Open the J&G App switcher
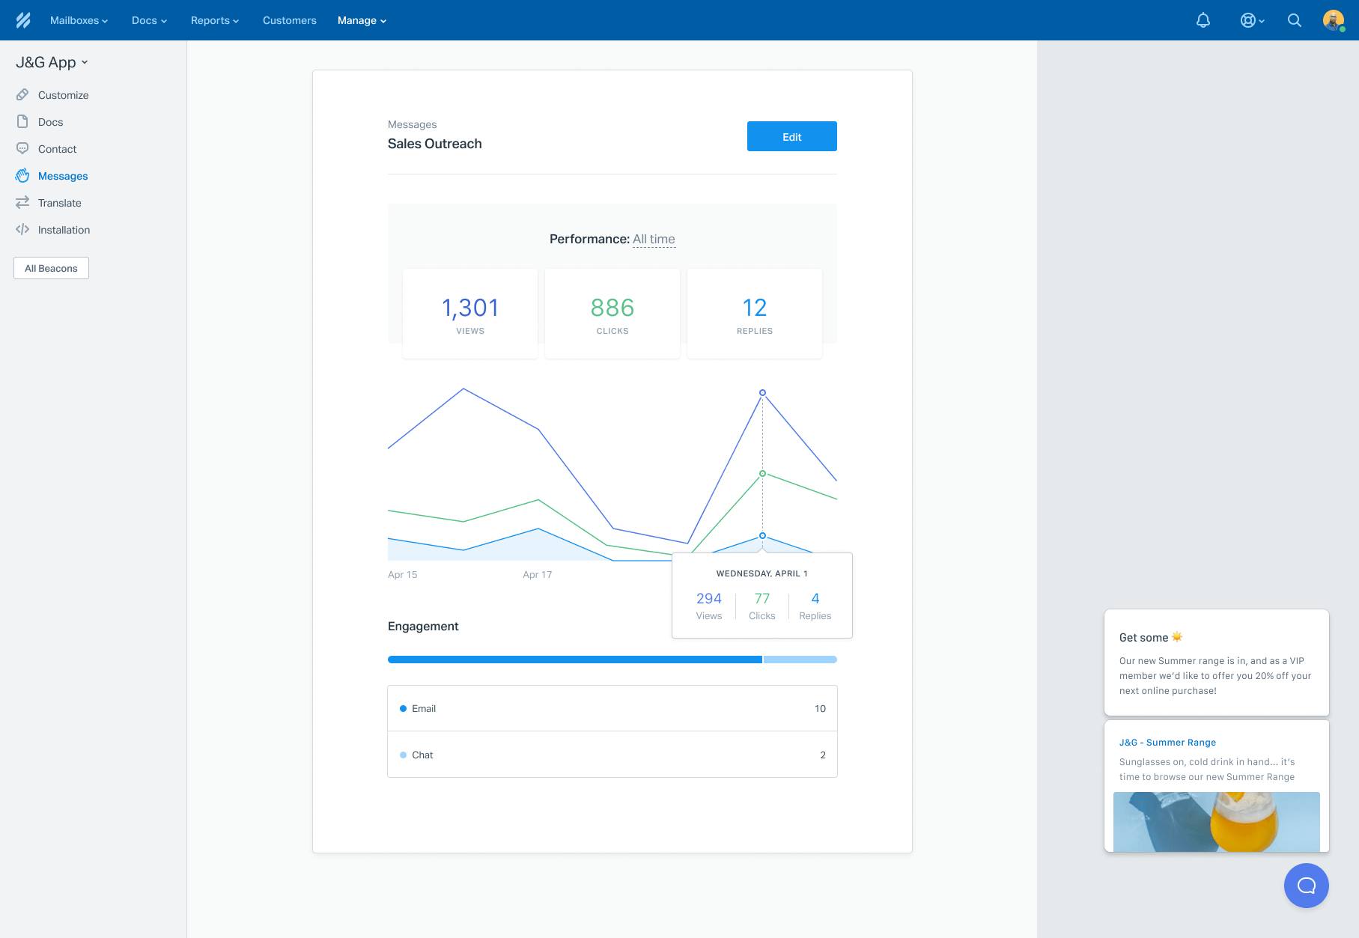The image size is (1359, 938). click(x=52, y=62)
